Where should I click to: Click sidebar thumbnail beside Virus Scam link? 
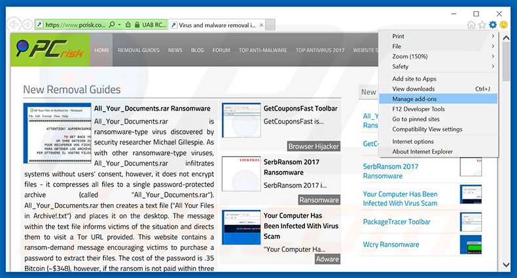(471, 194)
